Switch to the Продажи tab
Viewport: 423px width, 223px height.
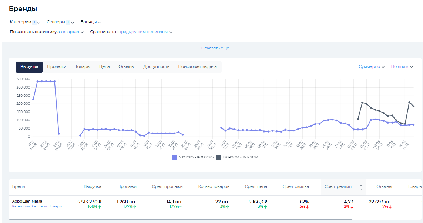pos(57,67)
